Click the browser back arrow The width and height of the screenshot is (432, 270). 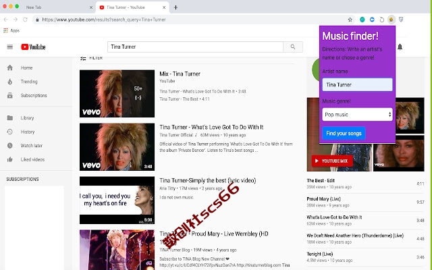pyautogui.click(x=6, y=20)
